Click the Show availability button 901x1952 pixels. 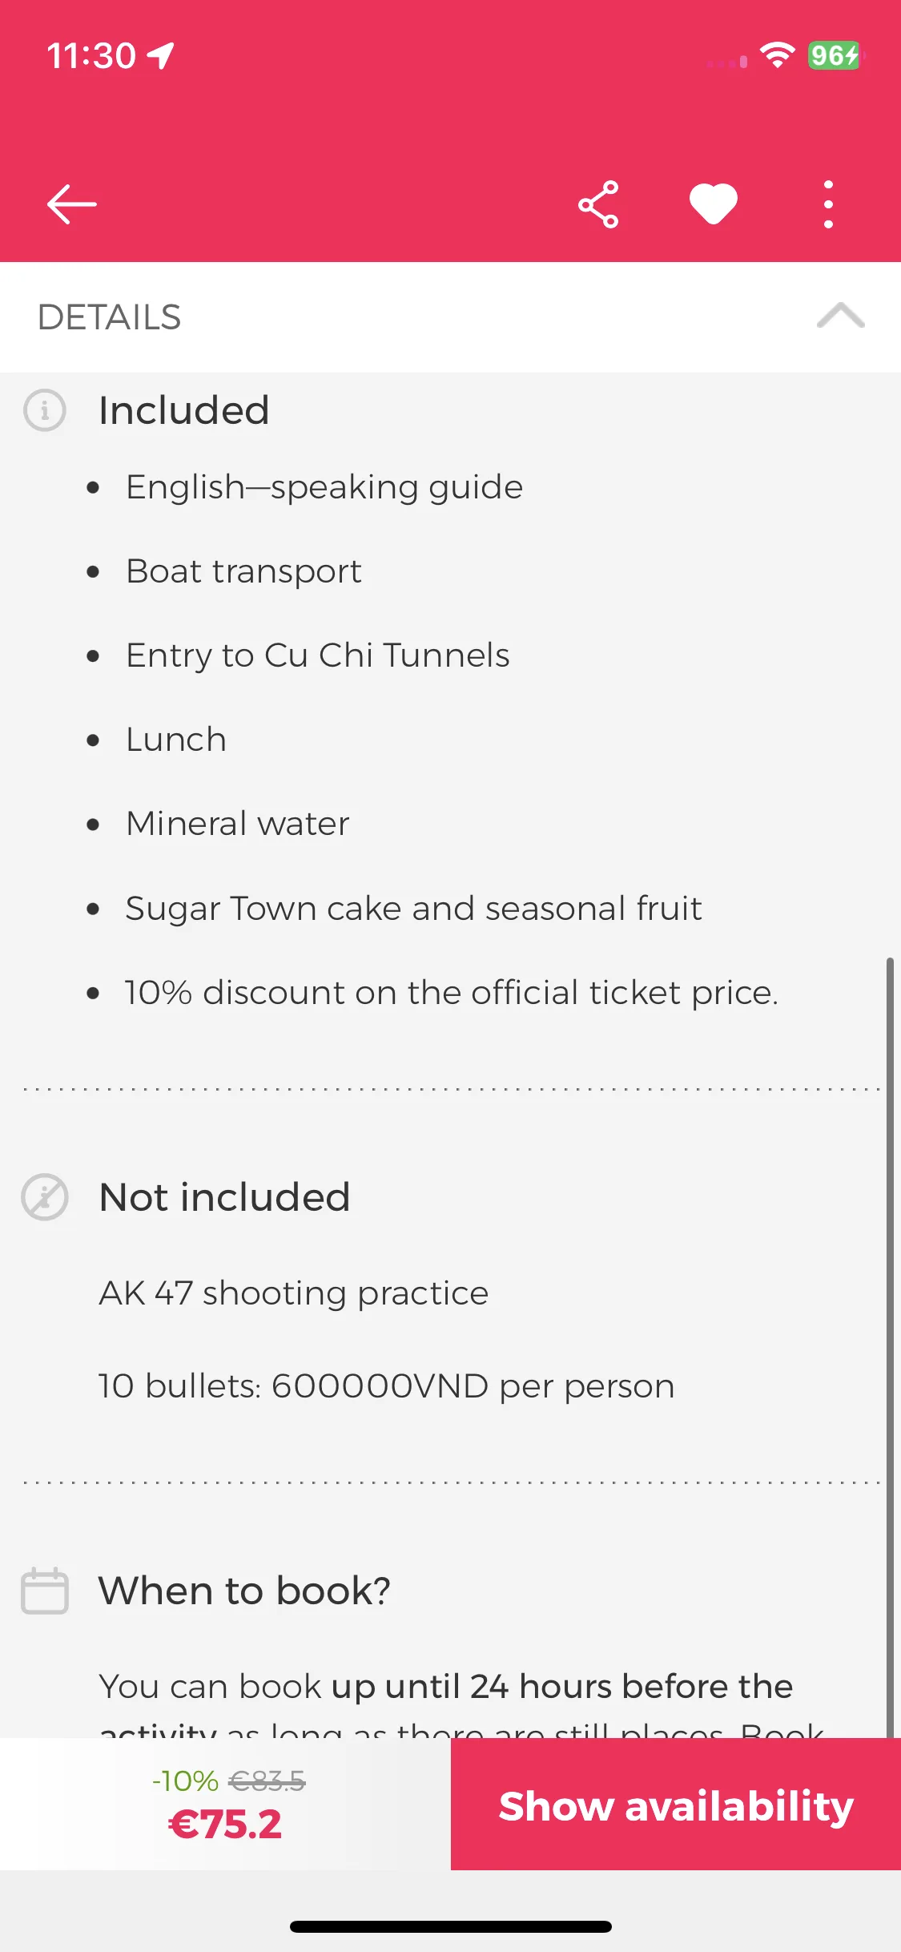click(676, 1804)
